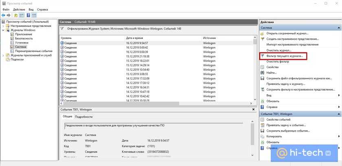Select 'Безопасность' log in the tree

tap(24, 38)
